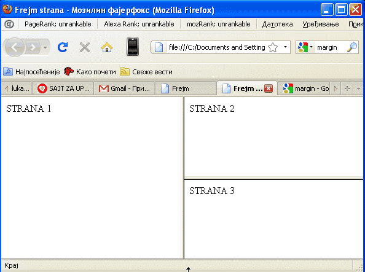Expand the address bar dropdown arrow
Image resolution: width=365 pixels, height=272 pixels.
(x=285, y=47)
